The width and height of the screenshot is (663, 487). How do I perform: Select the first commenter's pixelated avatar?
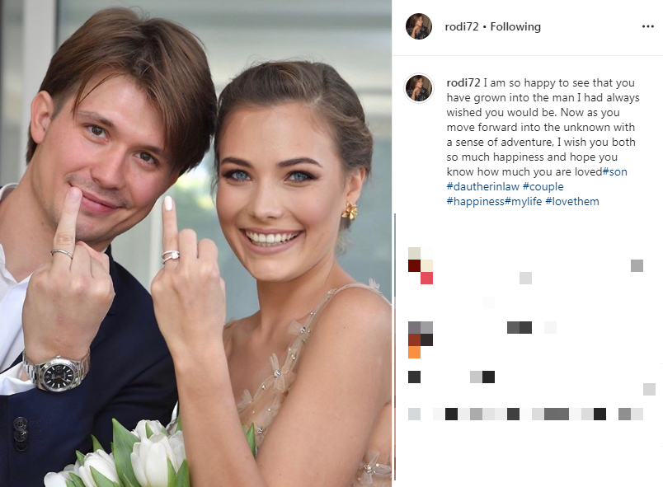[421, 265]
